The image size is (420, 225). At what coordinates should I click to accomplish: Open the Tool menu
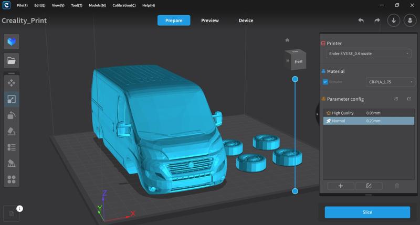(x=77, y=5)
